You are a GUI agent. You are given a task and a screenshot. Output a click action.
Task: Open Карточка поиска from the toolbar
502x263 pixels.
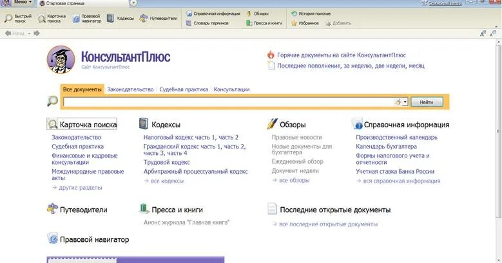(52, 18)
